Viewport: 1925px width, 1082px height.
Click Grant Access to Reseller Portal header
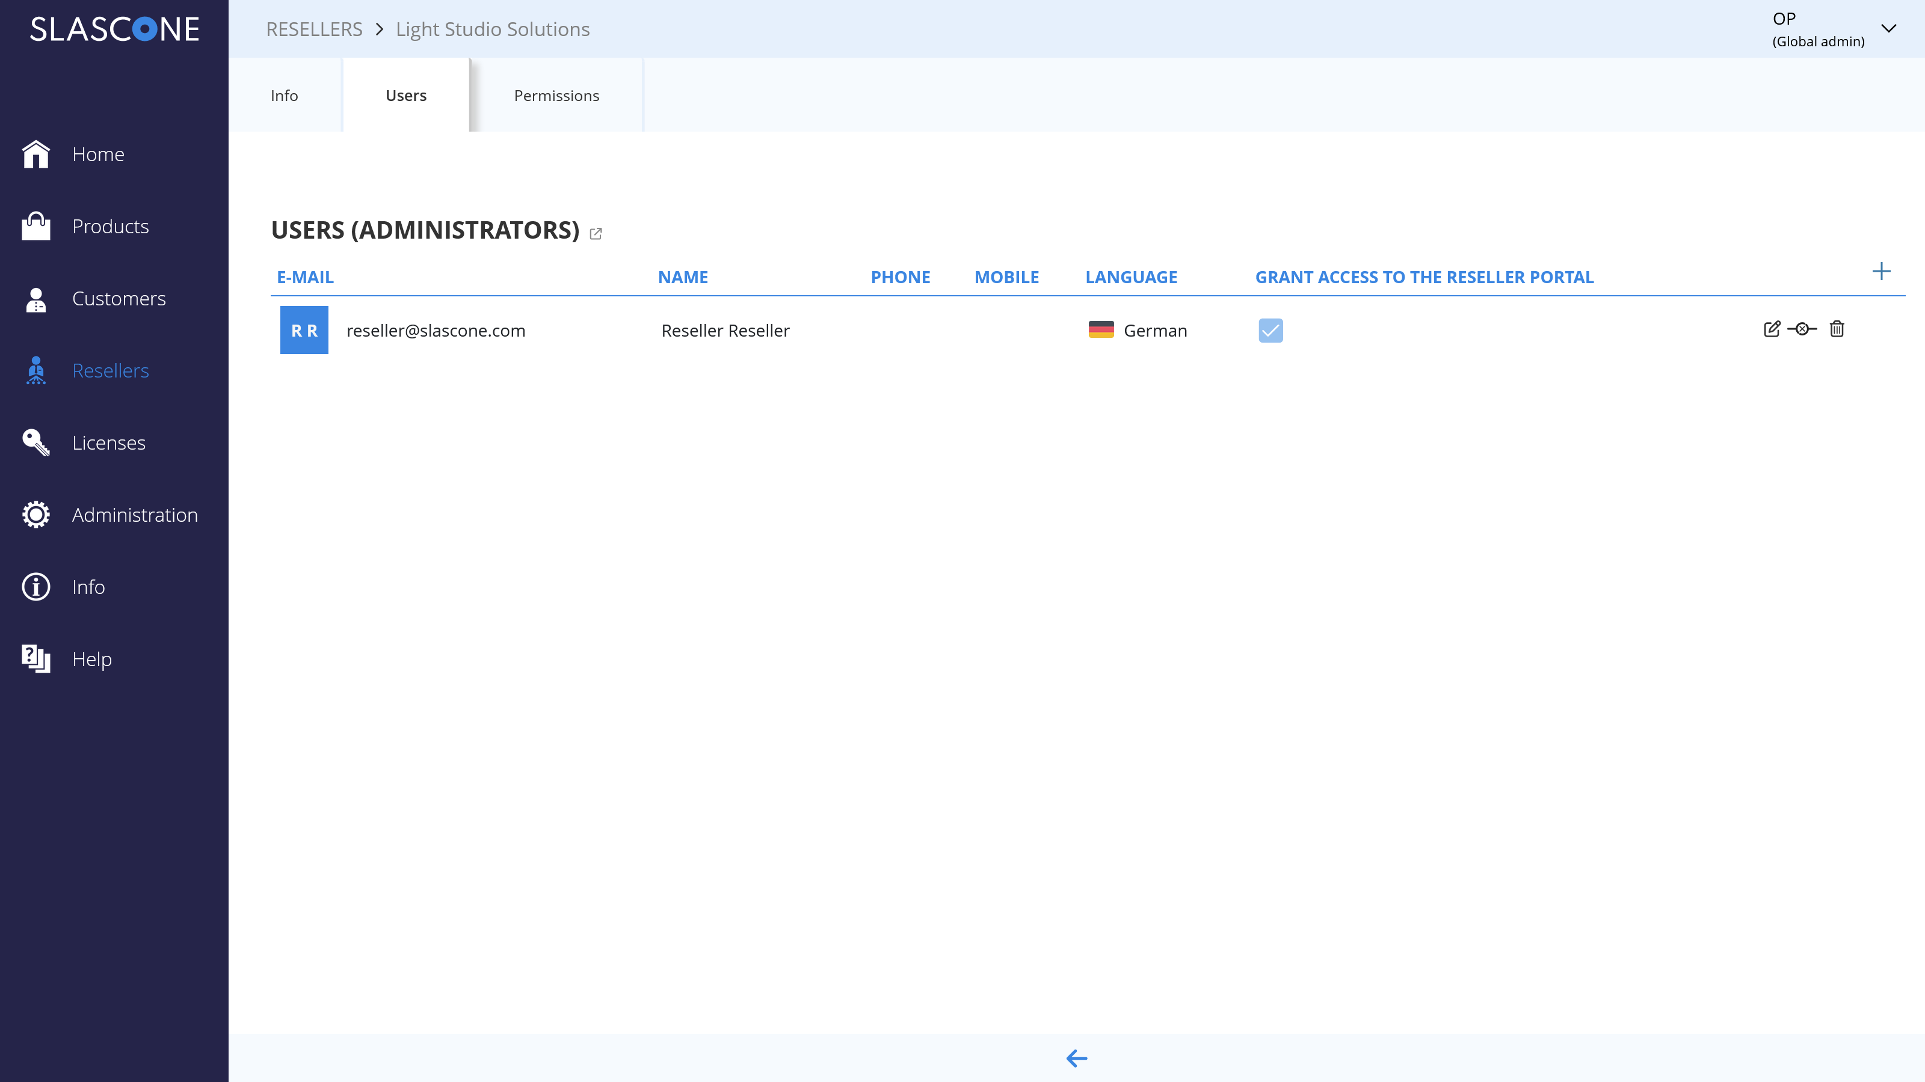tap(1424, 277)
